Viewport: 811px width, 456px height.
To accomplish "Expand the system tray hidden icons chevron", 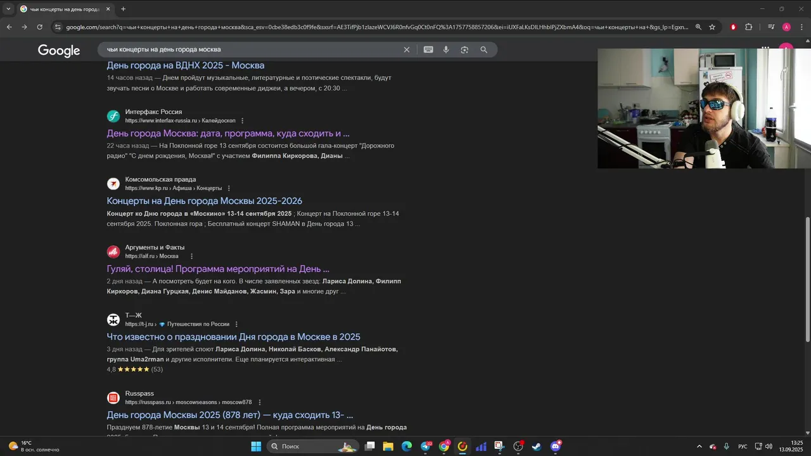I will click(x=699, y=446).
